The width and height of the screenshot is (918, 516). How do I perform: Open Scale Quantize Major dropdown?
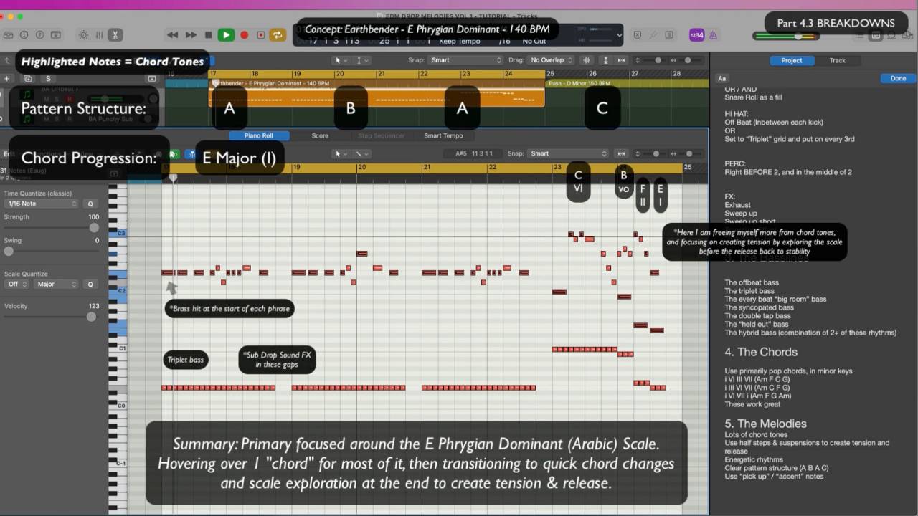(x=55, y=284)
